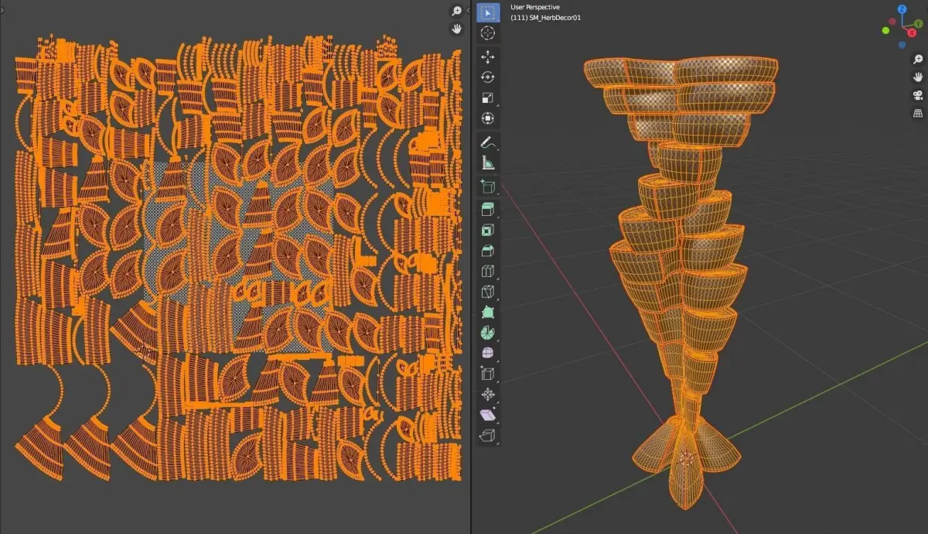
Task: Select the Measure tool
Action: click(488, 163)
